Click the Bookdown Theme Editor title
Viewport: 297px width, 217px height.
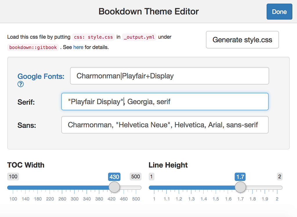pos(148,11)
